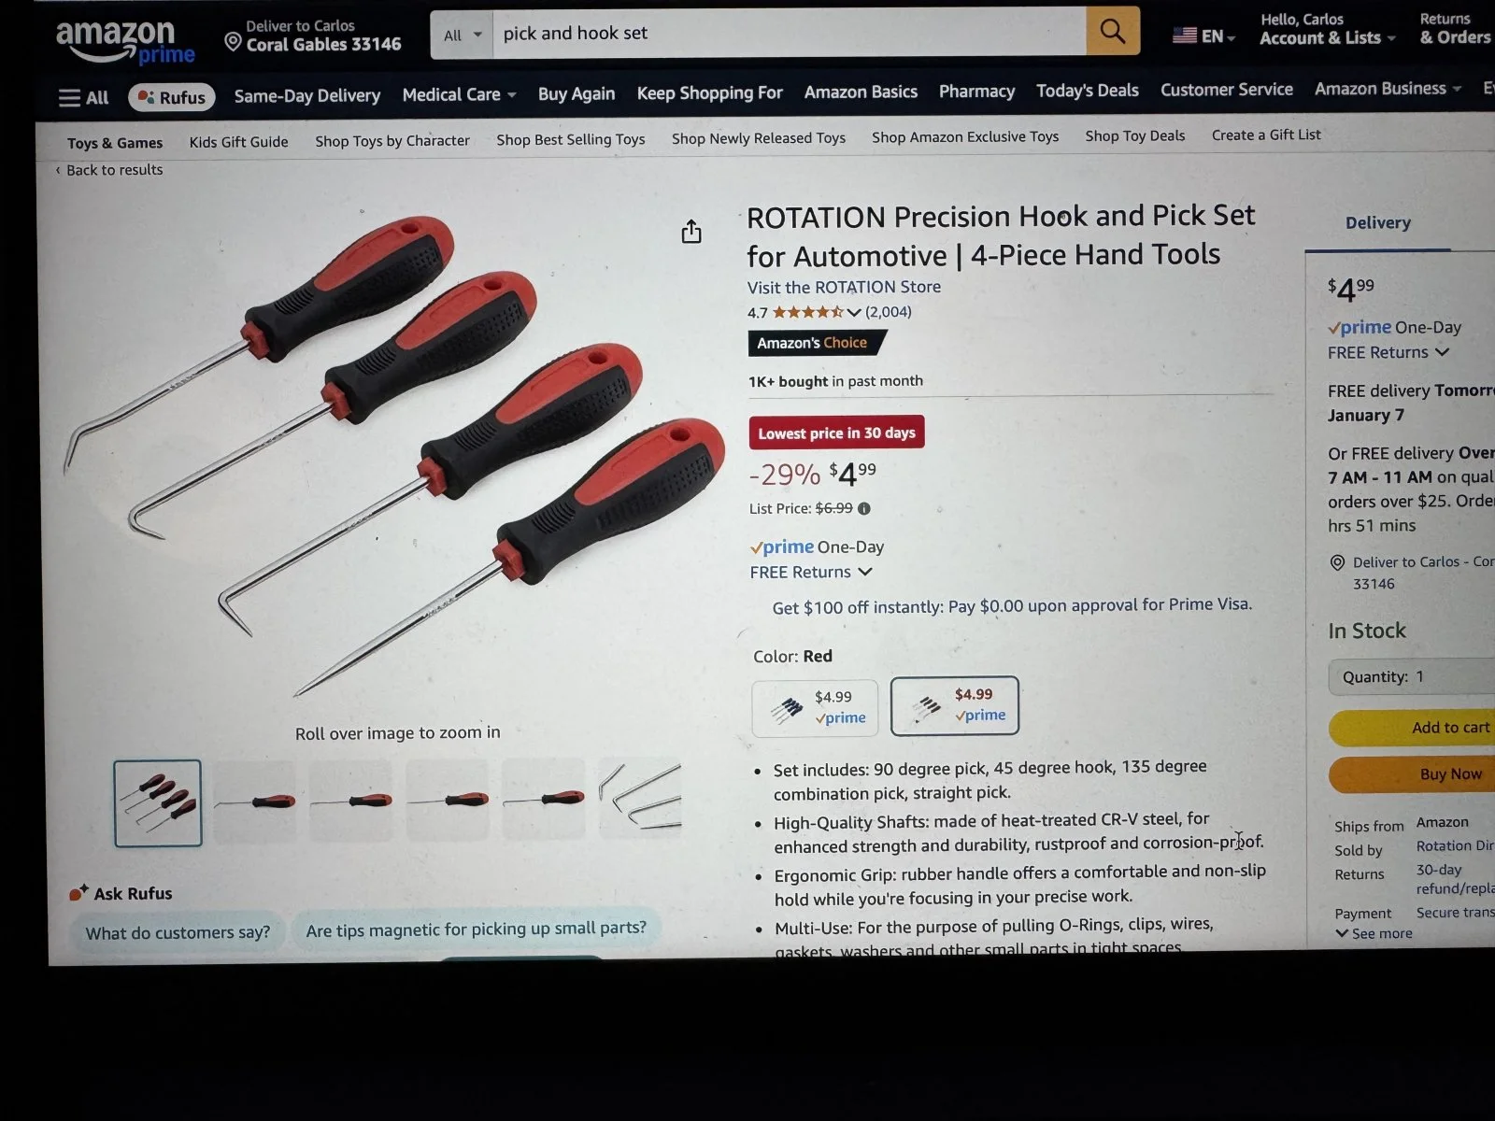Viewport: 1495px width, 1121px height.
Task: Open the hamburger All menu
Action: point(83,98)
